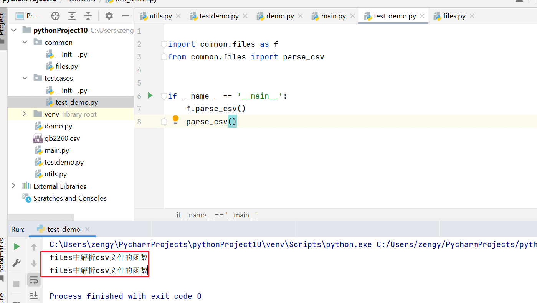Click the down arrow in Run console
Viewport: 537px width, 303px height.
tap(34, 263)
